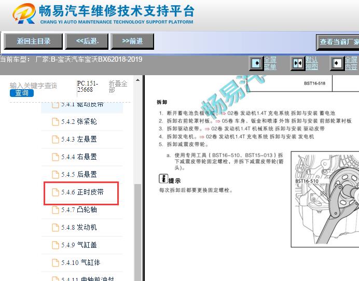
Task: Click the page icon beside 5.4.2 张紧轮
Action: tap(55, 122)
